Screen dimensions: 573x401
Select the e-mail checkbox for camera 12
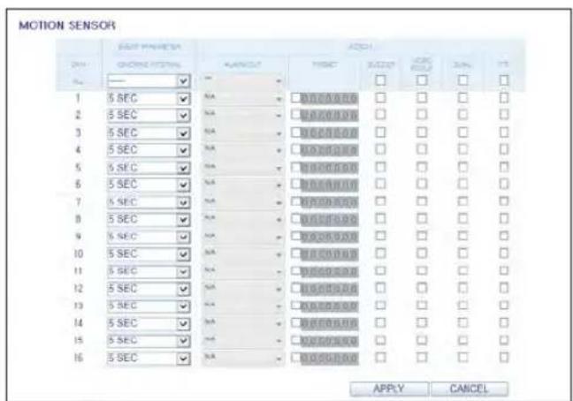(462, 288)
